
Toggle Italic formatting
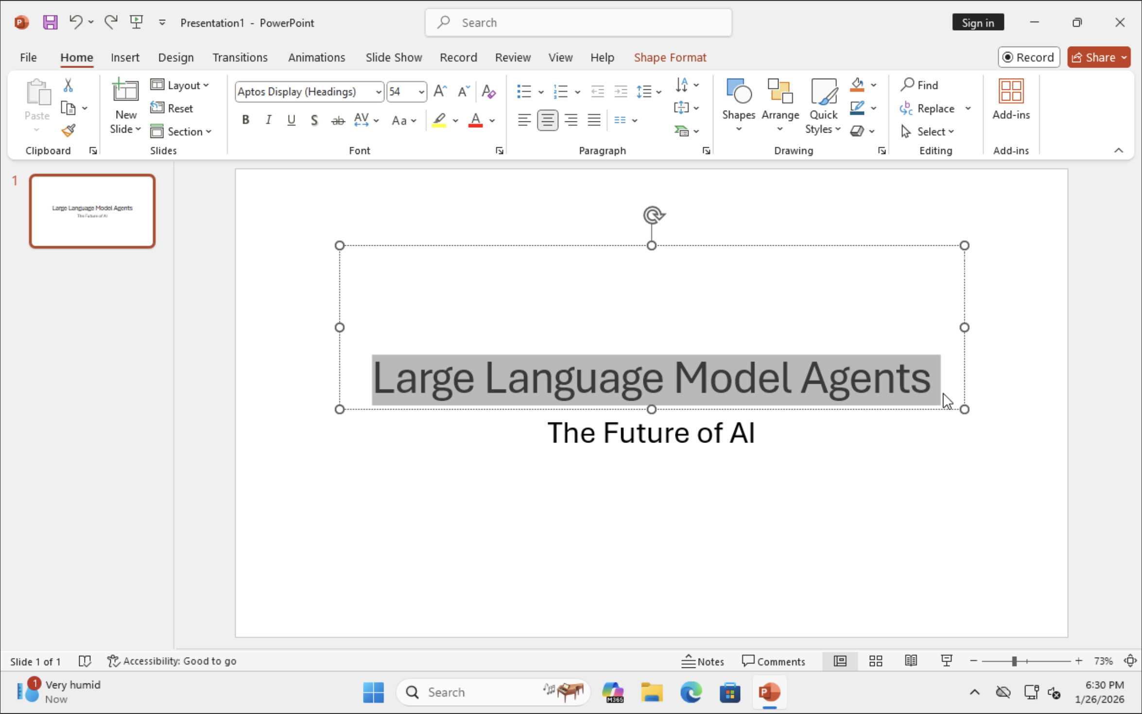tap(268, 120)
